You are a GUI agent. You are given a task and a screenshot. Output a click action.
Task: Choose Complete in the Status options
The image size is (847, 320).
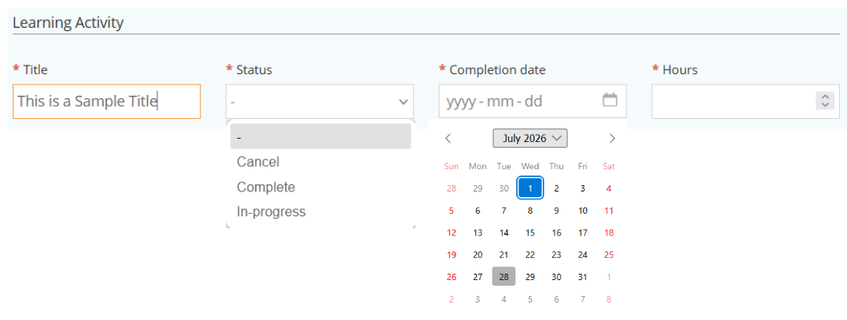(266, 188)
